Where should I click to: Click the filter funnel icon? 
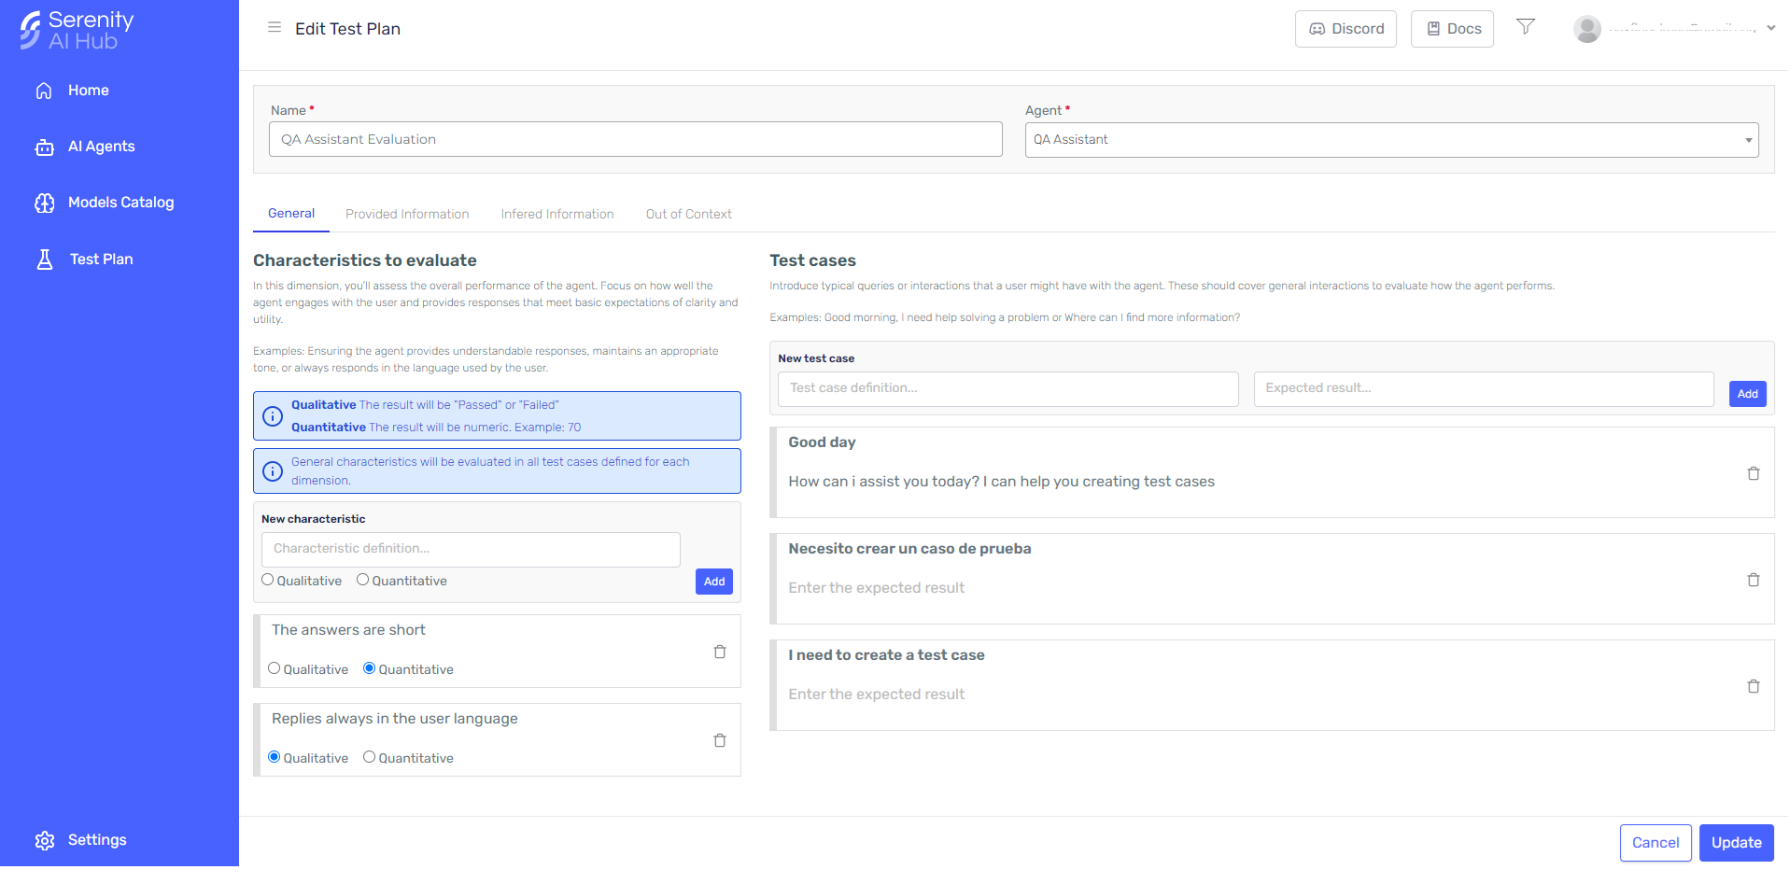pos(1526,27)
